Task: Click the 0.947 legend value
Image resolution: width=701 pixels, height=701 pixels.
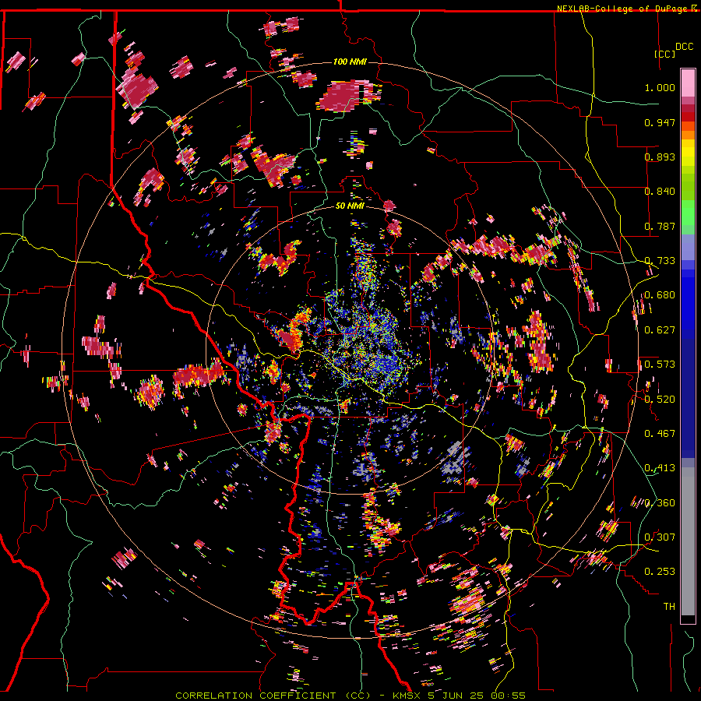Action: tap(660, 122)
